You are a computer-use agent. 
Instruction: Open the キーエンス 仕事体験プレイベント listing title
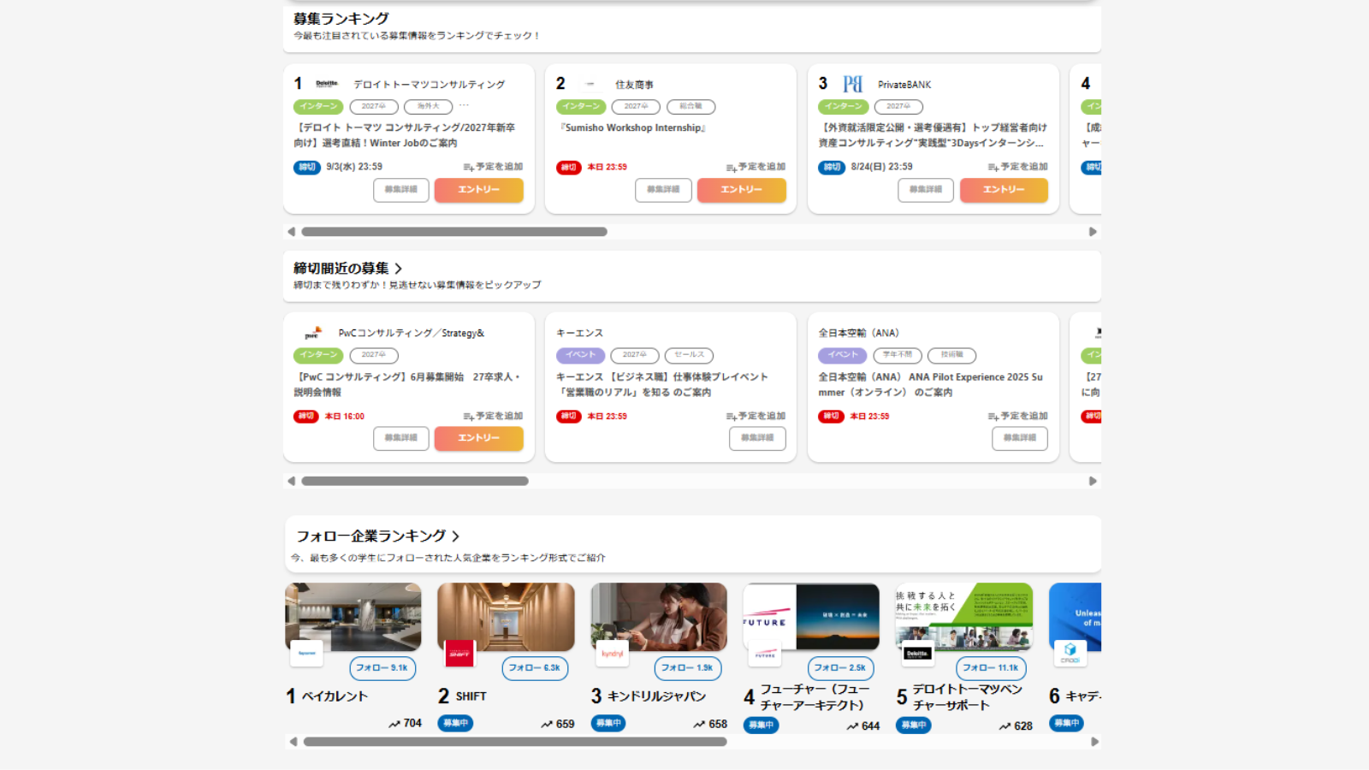(x=662, y=384)
